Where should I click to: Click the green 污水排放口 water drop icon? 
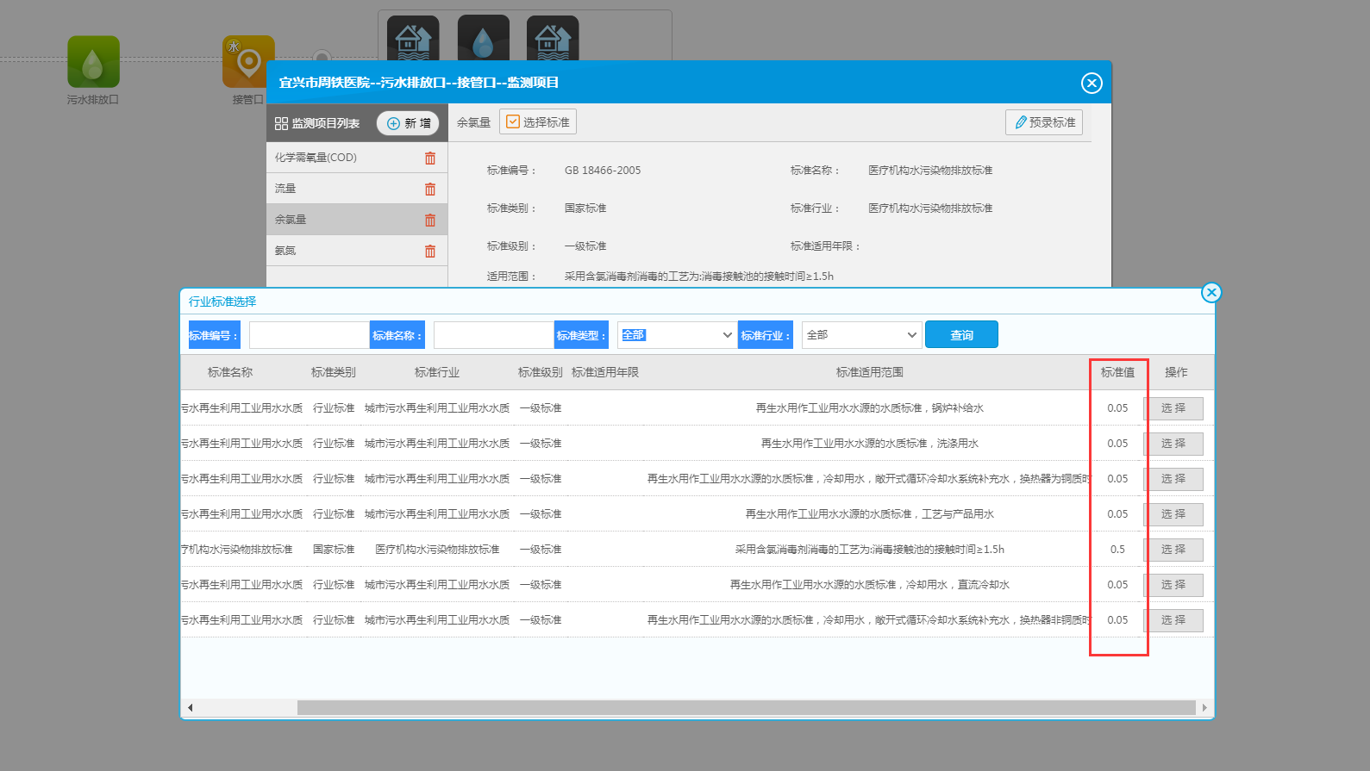click(x=93, y=61)
